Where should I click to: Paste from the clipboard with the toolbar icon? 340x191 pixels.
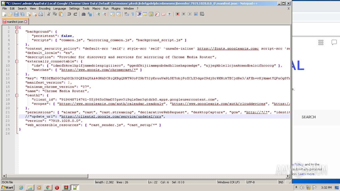point(61,14)
